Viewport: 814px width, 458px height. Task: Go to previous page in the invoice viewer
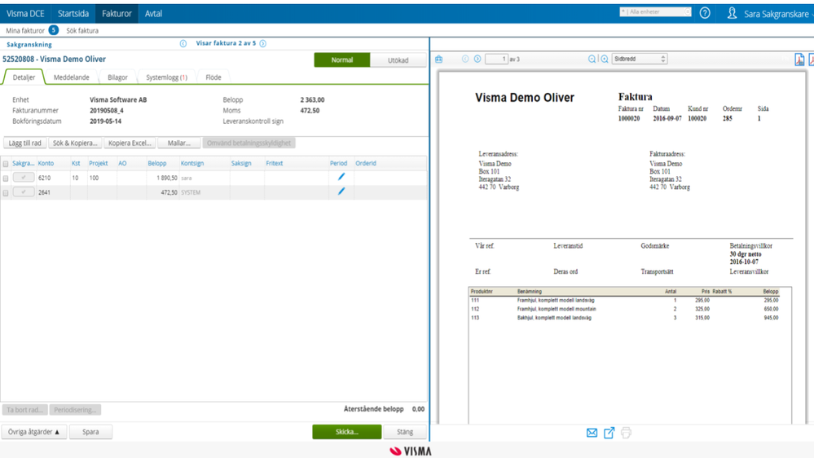click(465, 59)
